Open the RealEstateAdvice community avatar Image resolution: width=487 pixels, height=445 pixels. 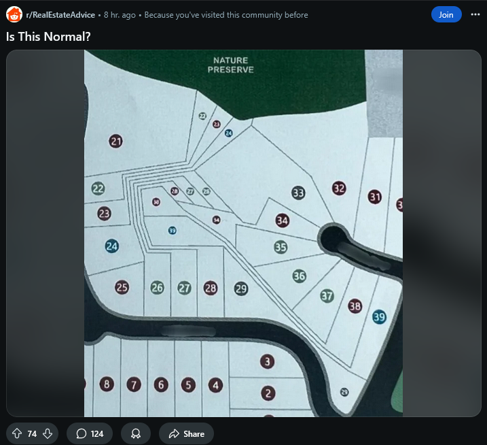click(14, 14)
